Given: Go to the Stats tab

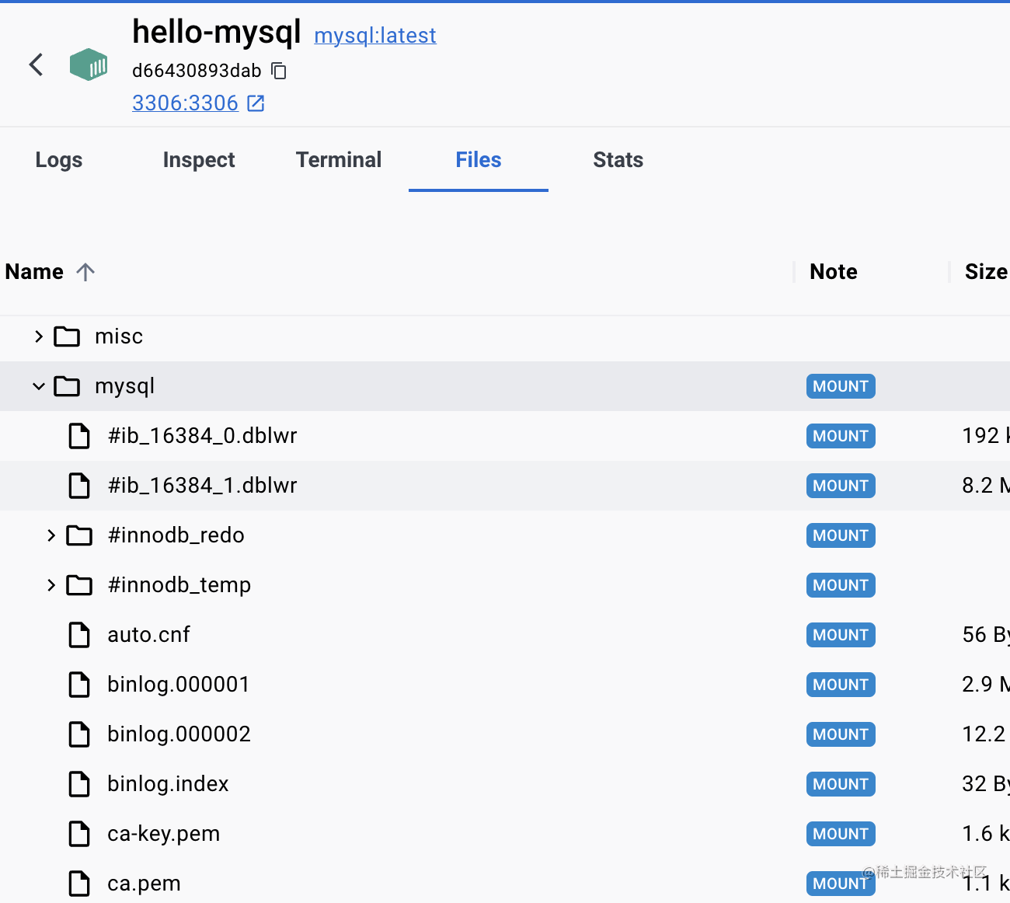Looking at the screenshot, I should [618, 160].
